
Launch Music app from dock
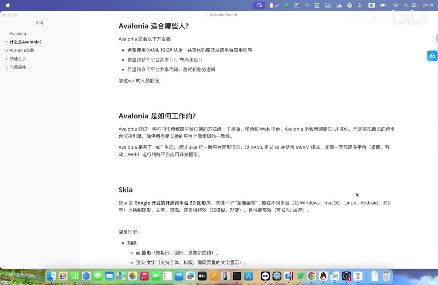[x=144, y=276]
